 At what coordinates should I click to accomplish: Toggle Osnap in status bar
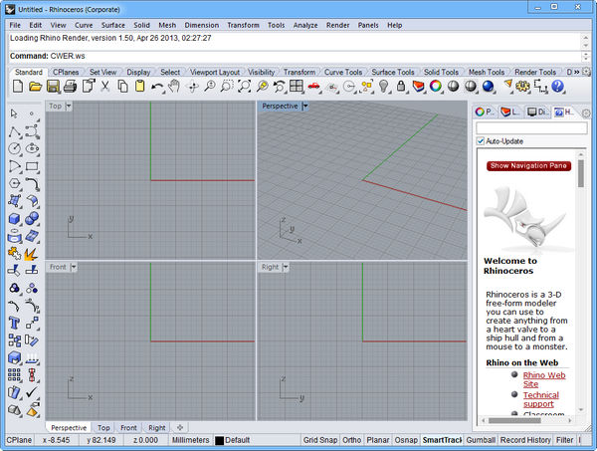(405, 440)
